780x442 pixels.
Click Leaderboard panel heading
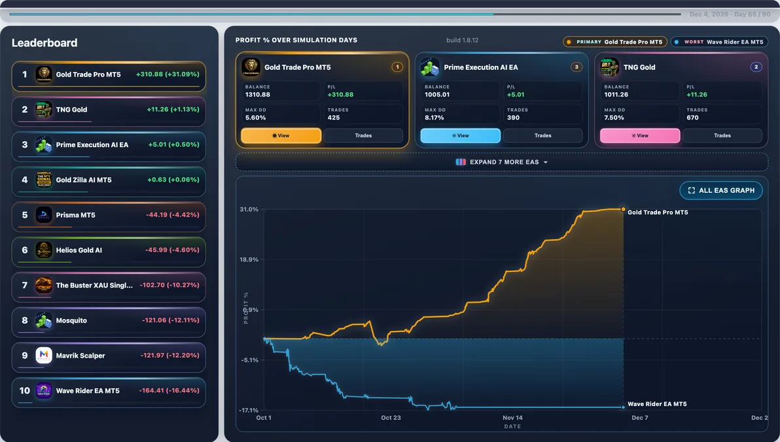[x=44, y=42]
